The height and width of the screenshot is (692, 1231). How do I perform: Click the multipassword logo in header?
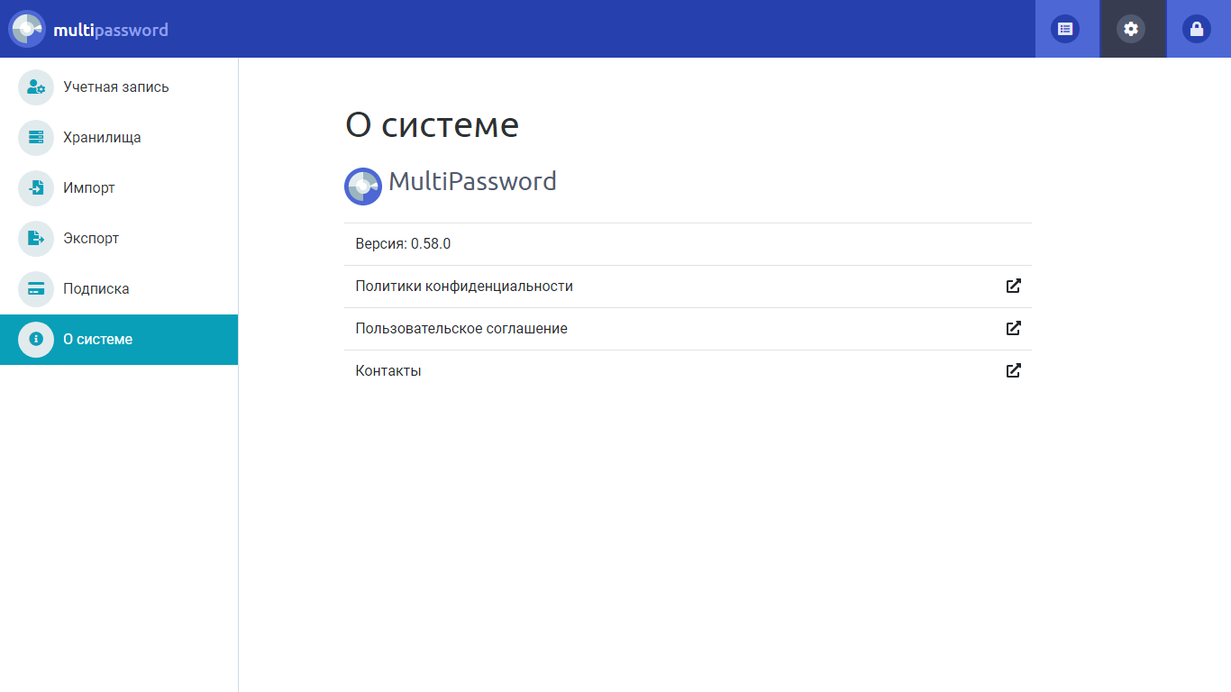[x=27, y=29]
